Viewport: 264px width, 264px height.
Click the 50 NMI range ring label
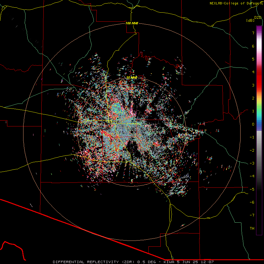pyautogui.click(x=132, y=77)
